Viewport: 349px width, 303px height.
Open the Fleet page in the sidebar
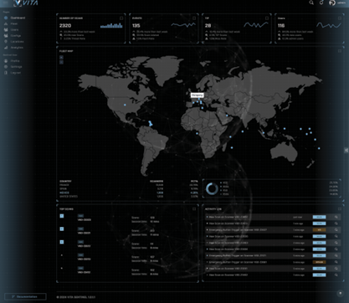click(x=11, y=23)
